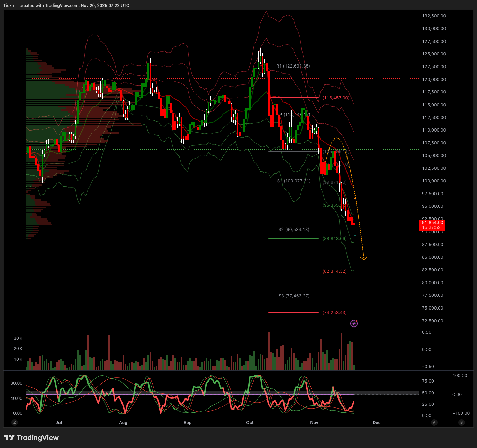The height and width of the screenshot is (448, 477).
Task: Click the Tickmill TradingView.com header text
Action: [66, 6]
